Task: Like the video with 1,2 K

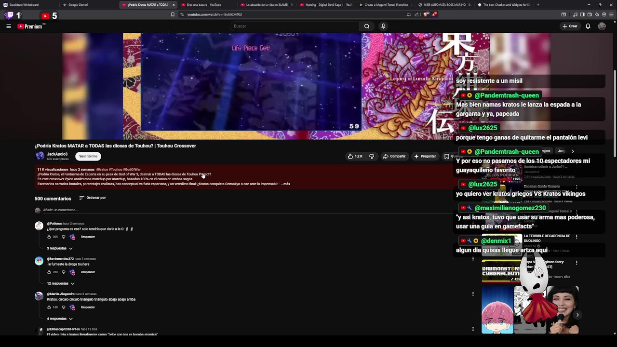Action: pyautogui.click(x=355, y=156)
